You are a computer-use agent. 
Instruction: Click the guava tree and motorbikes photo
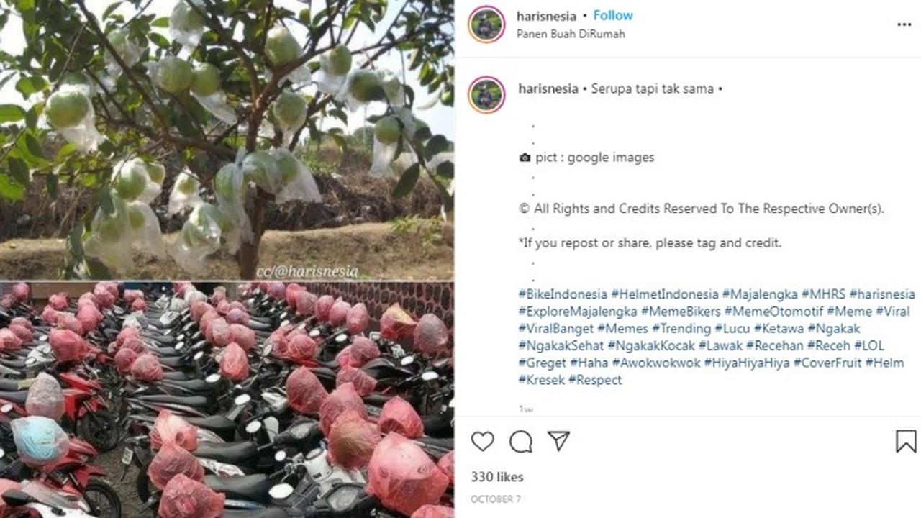click(x=227, y=259)
